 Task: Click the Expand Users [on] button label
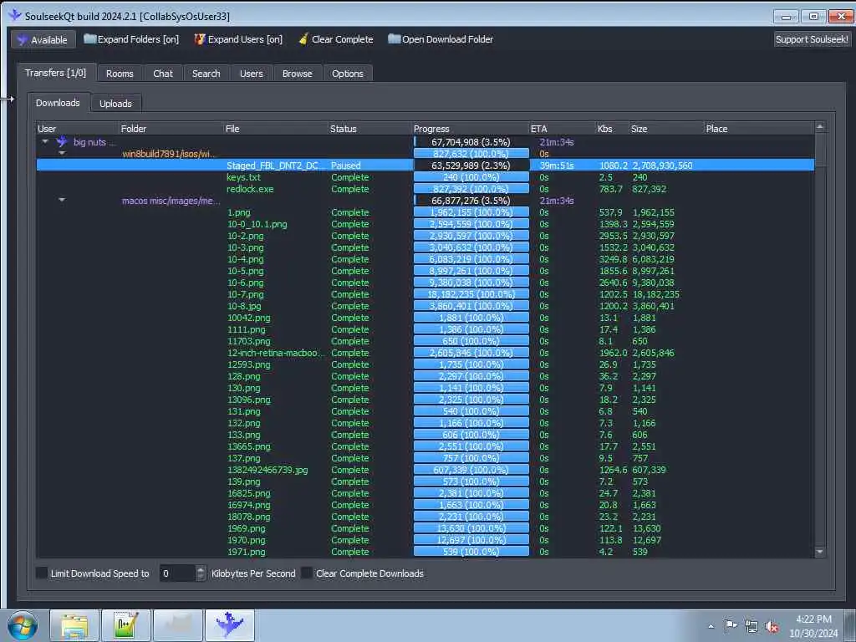(x=245, y=39)
